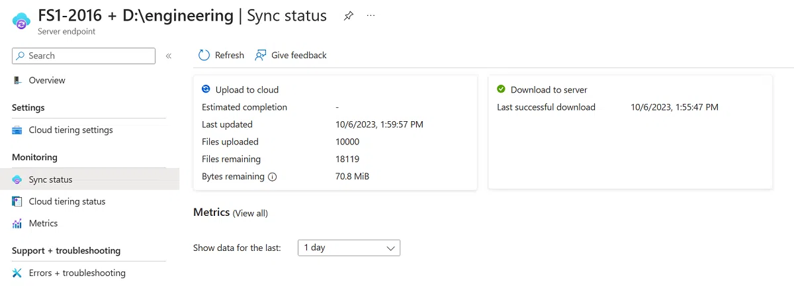Click the Give feedback person icon

point(261,55)
